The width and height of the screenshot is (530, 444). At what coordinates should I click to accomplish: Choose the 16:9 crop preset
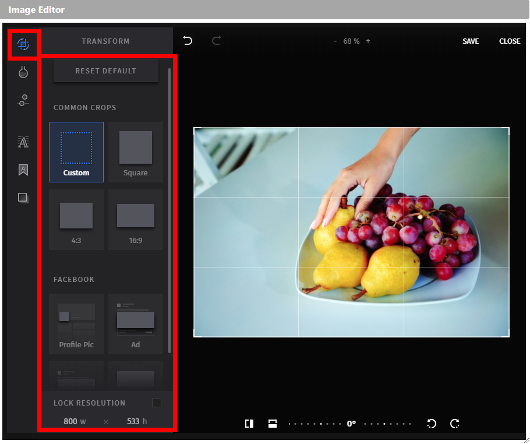pyautogui.click(x=136, y=220)
